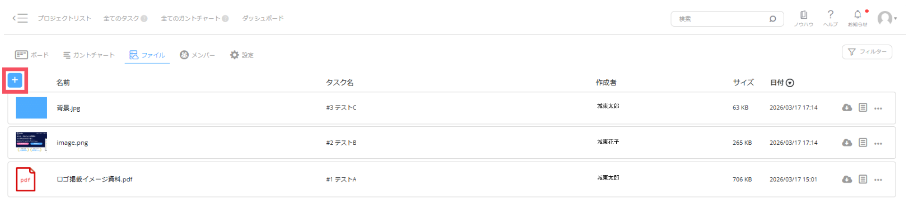Collapse the sidebar menu icon
906x205 pixels.
20,18
